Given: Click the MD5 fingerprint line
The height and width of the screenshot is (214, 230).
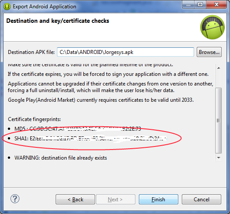Looking at the screenshot, I should click(x=78, y=129).
